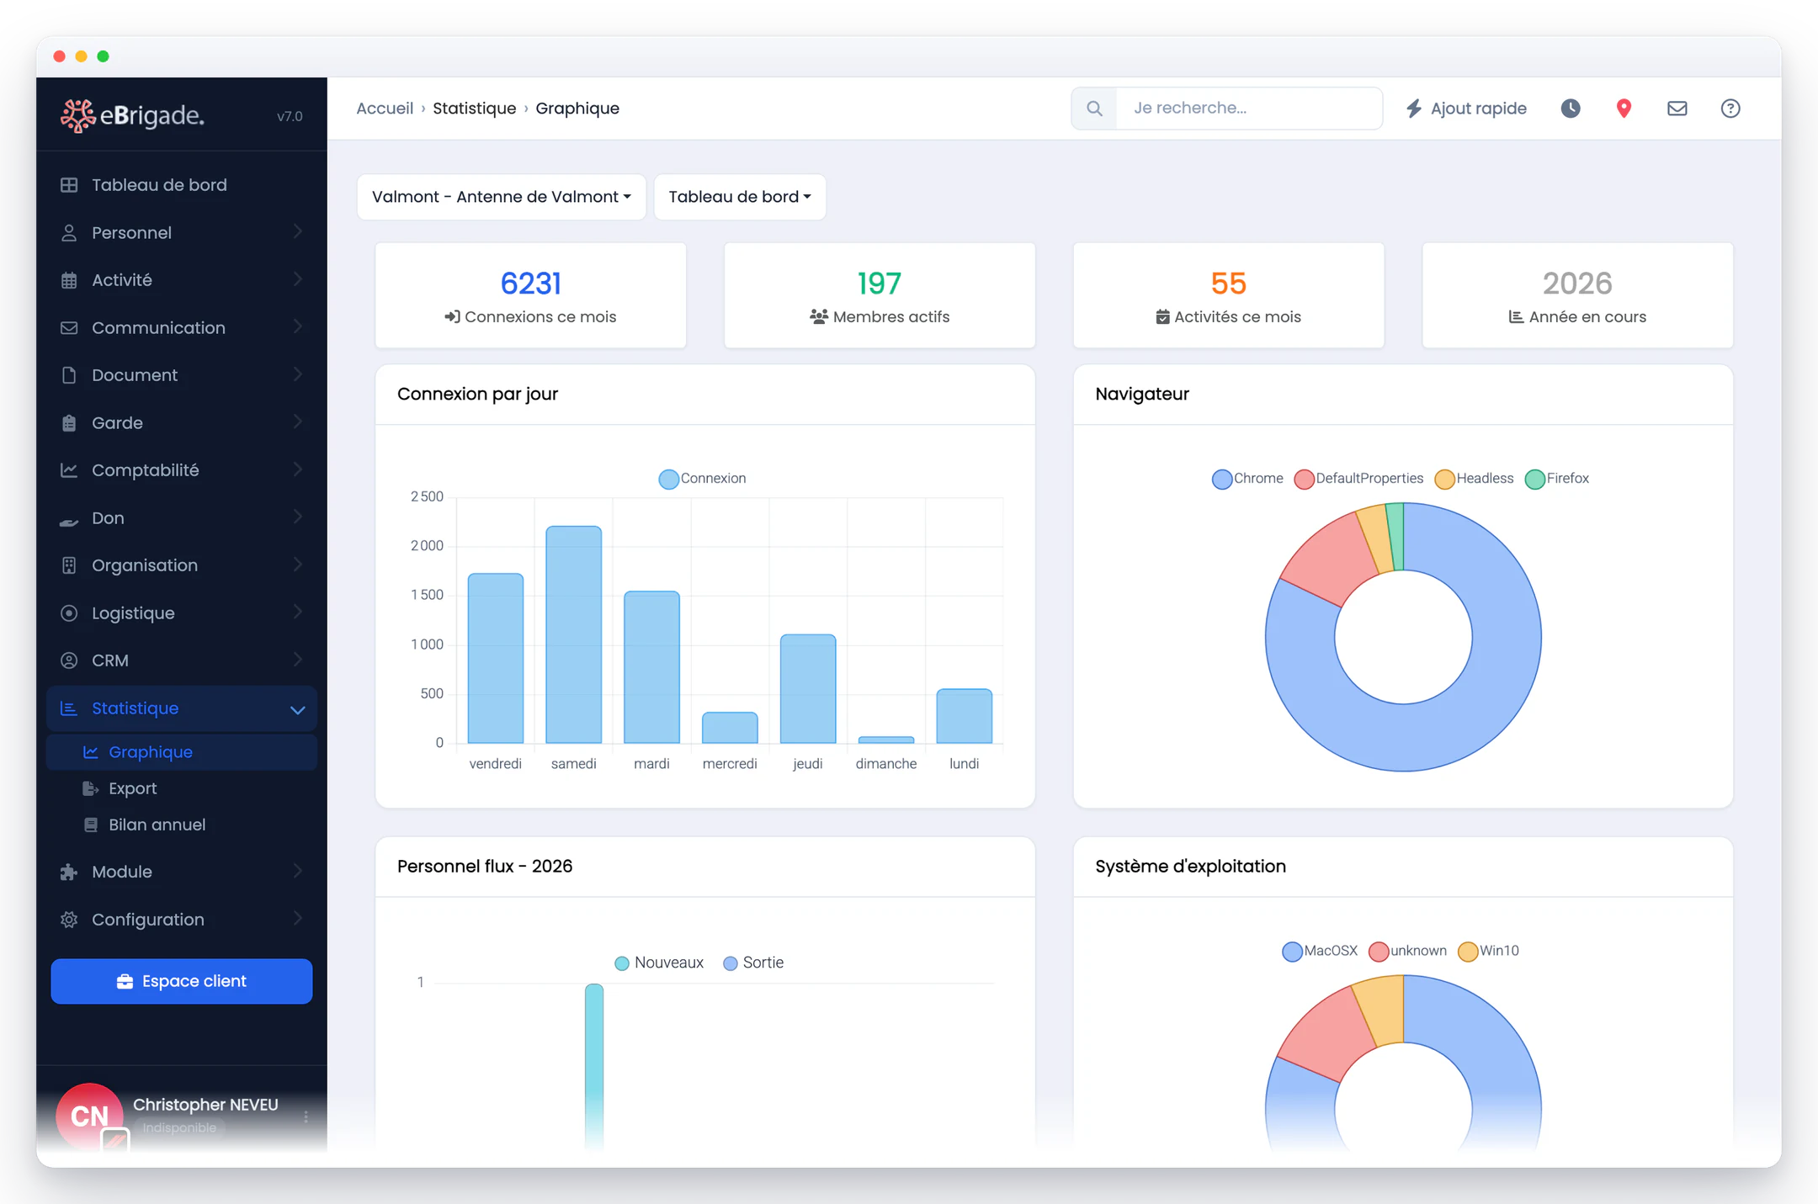Toggle unknown in Système d'exploitation legend
Viewport: 1818px width, 1204px height.
pyautogui.click(x=1407, y=951)
